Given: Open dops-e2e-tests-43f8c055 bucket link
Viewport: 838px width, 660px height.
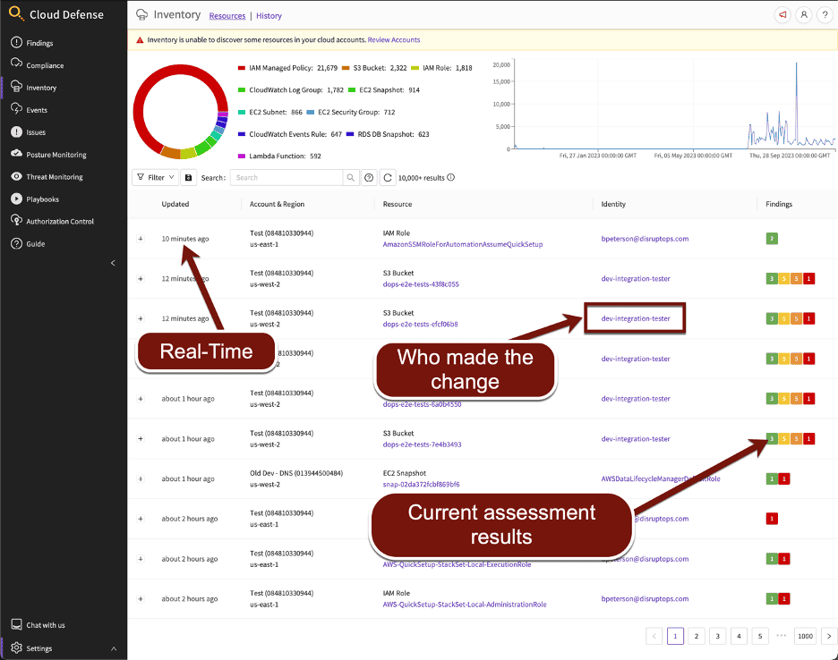Looking at the screenshot, I should tap(421, 284).
